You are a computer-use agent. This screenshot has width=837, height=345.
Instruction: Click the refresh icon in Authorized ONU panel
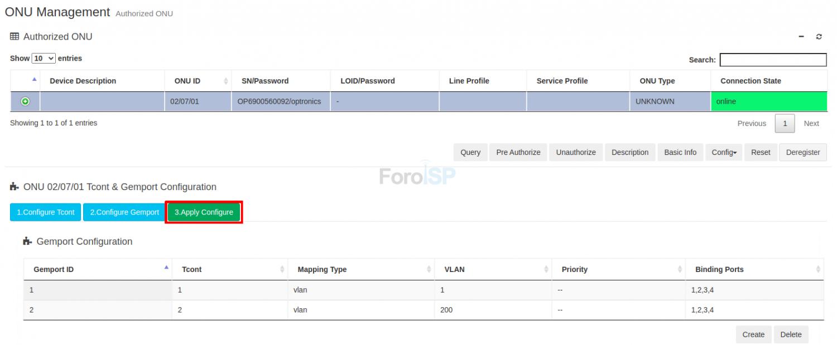(x=819, y=37)
